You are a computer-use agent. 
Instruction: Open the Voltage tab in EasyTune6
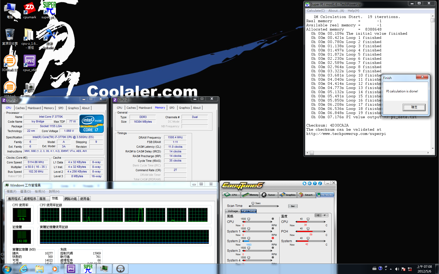point(233,211)
